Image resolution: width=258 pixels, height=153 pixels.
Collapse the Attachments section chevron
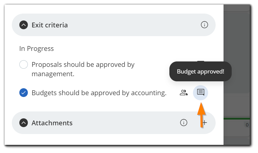[x=24, y=123]
